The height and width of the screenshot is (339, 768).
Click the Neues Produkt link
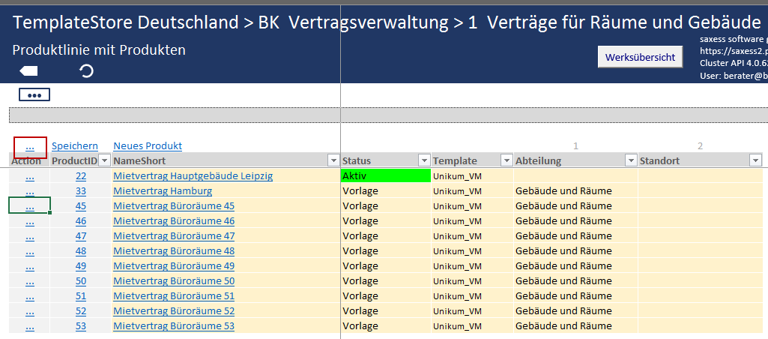(147, 146)
